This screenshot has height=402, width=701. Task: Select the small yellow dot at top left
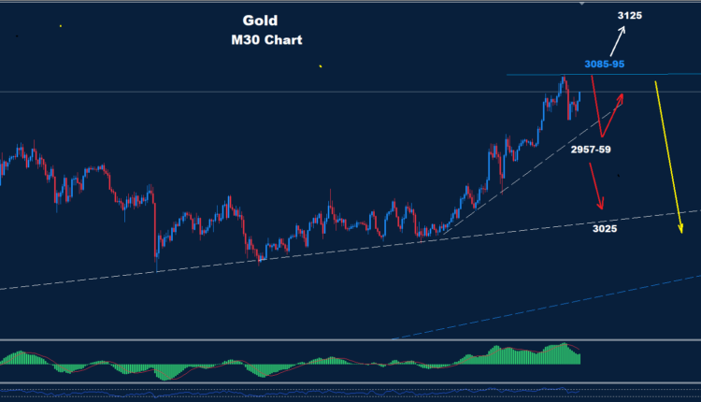(61, 26)
